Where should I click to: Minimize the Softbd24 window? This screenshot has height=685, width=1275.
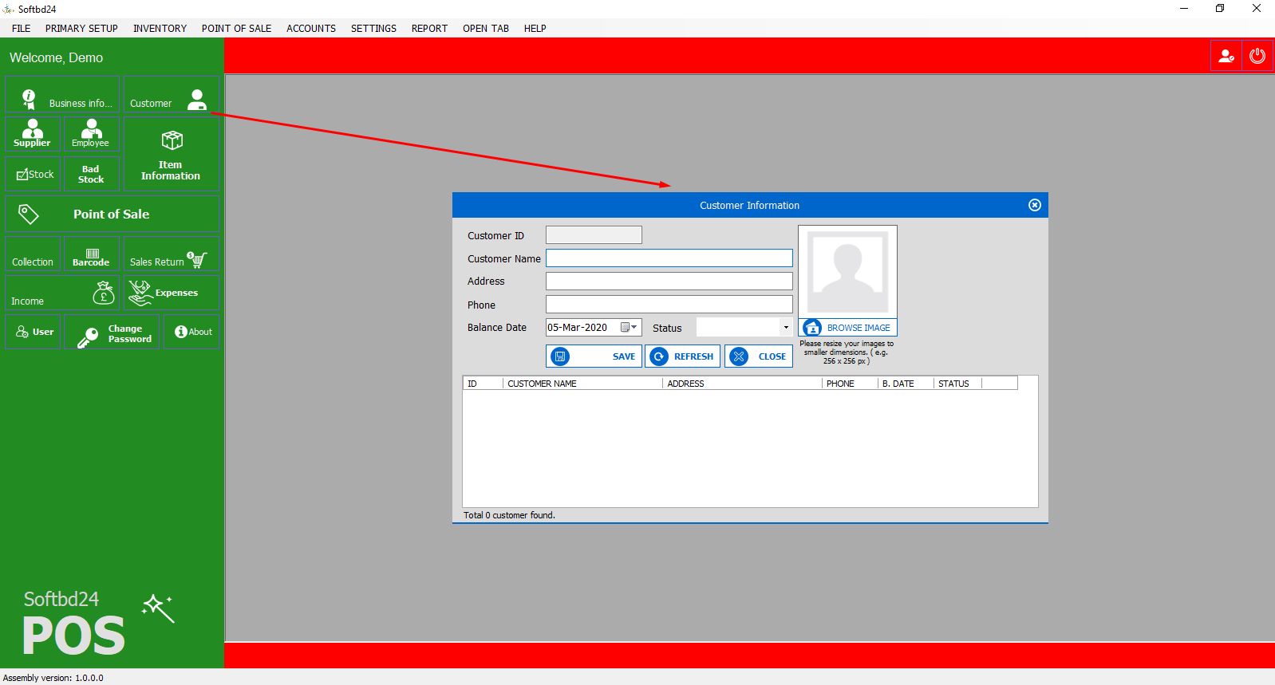tap(1184, 9)
